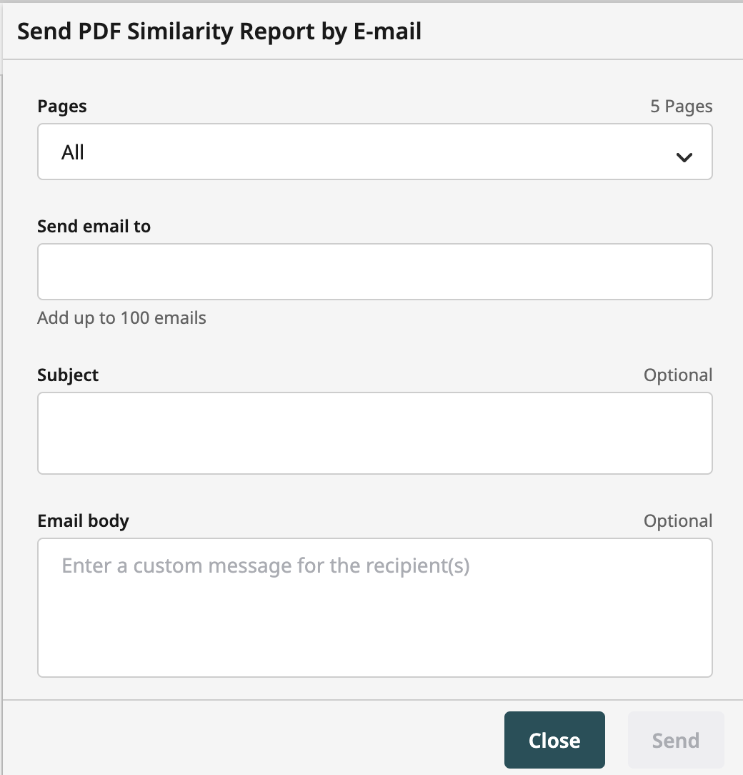Click the Subject label
This screenshot has height=775, width=743.
pos(68,375)
